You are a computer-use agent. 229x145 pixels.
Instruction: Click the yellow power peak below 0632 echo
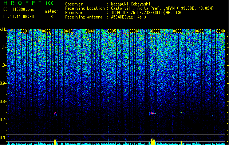pos(55,142)
